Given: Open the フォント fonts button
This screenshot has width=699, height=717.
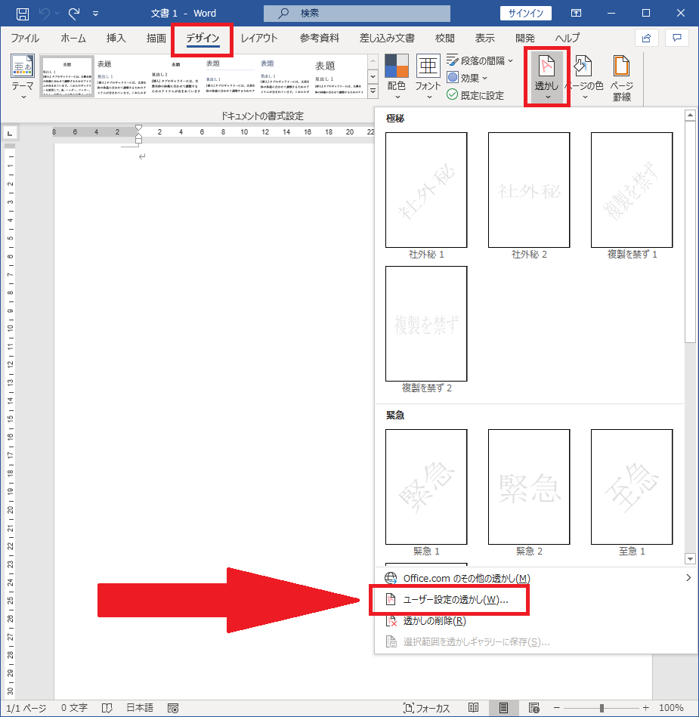Looking at the screenshot, I should point(428,77).
